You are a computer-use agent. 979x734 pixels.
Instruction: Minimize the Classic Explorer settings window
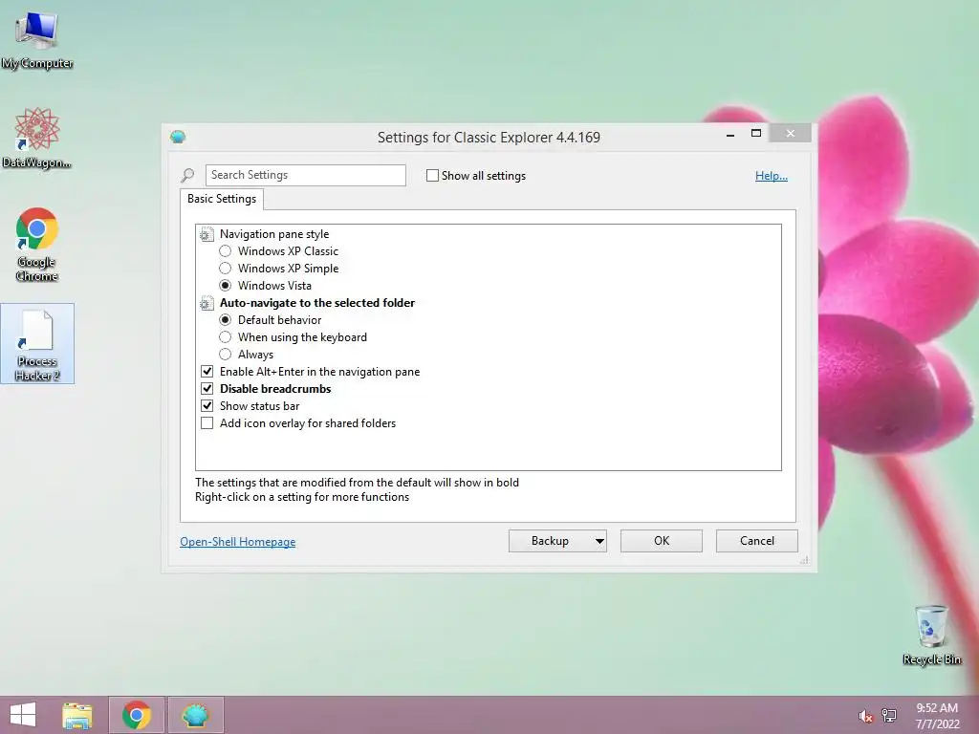click(x=729, y=134)
